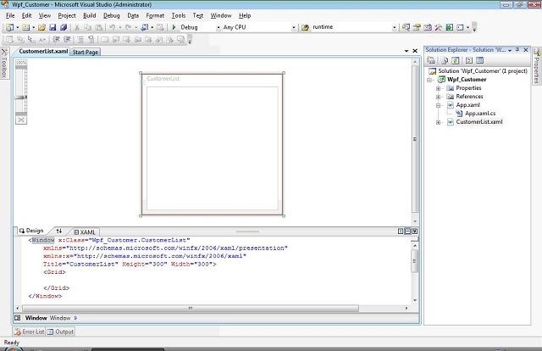Open Solution Explorer from toolbar icon
The width and height of the screenshot is (542, 351).
pos(406,27)
